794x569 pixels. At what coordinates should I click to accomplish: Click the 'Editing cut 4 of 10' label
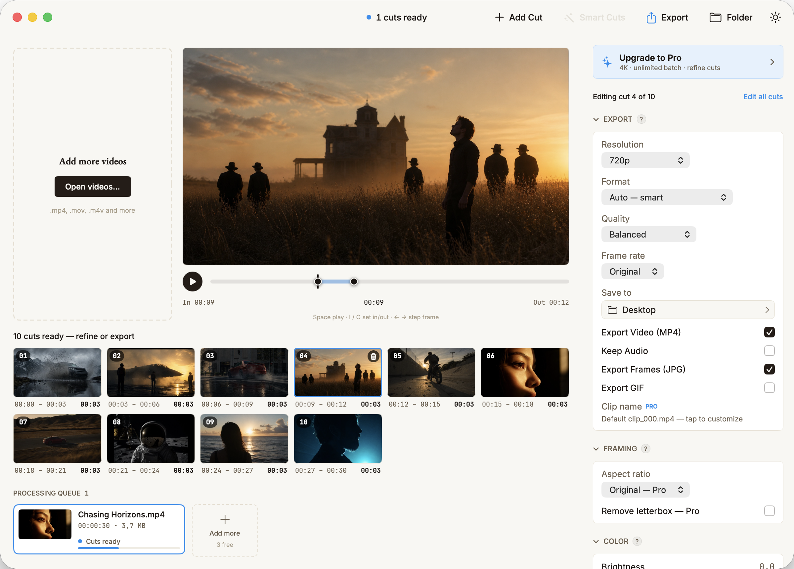point(624,97)
